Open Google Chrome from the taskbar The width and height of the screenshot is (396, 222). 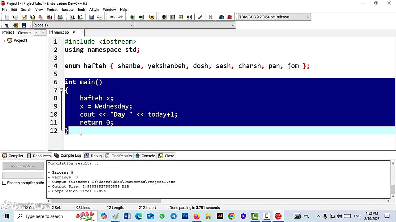231,216
